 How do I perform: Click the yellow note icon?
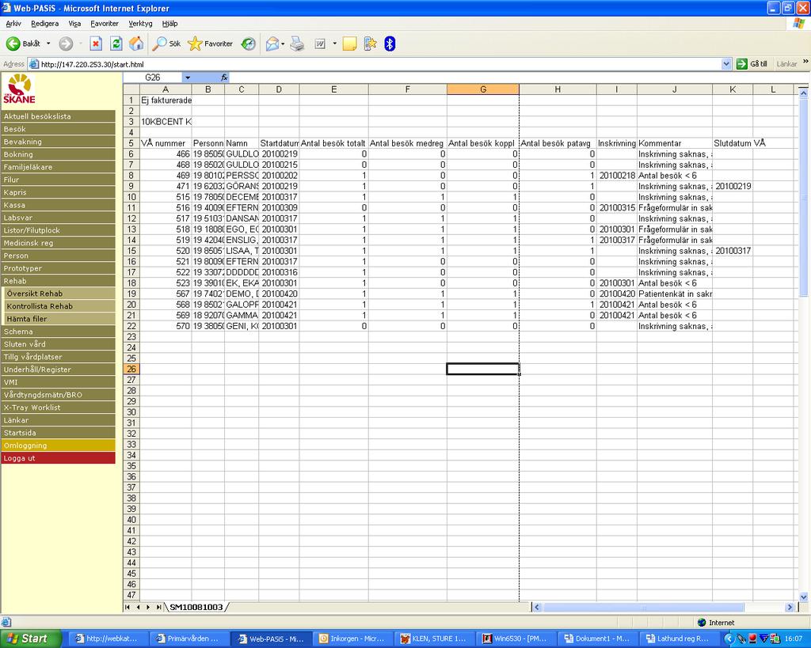click(349, 44)
